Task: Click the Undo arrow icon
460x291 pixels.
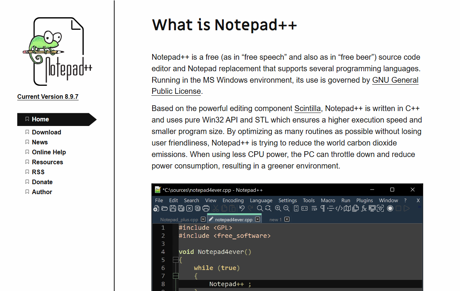Action: point(242,208)
